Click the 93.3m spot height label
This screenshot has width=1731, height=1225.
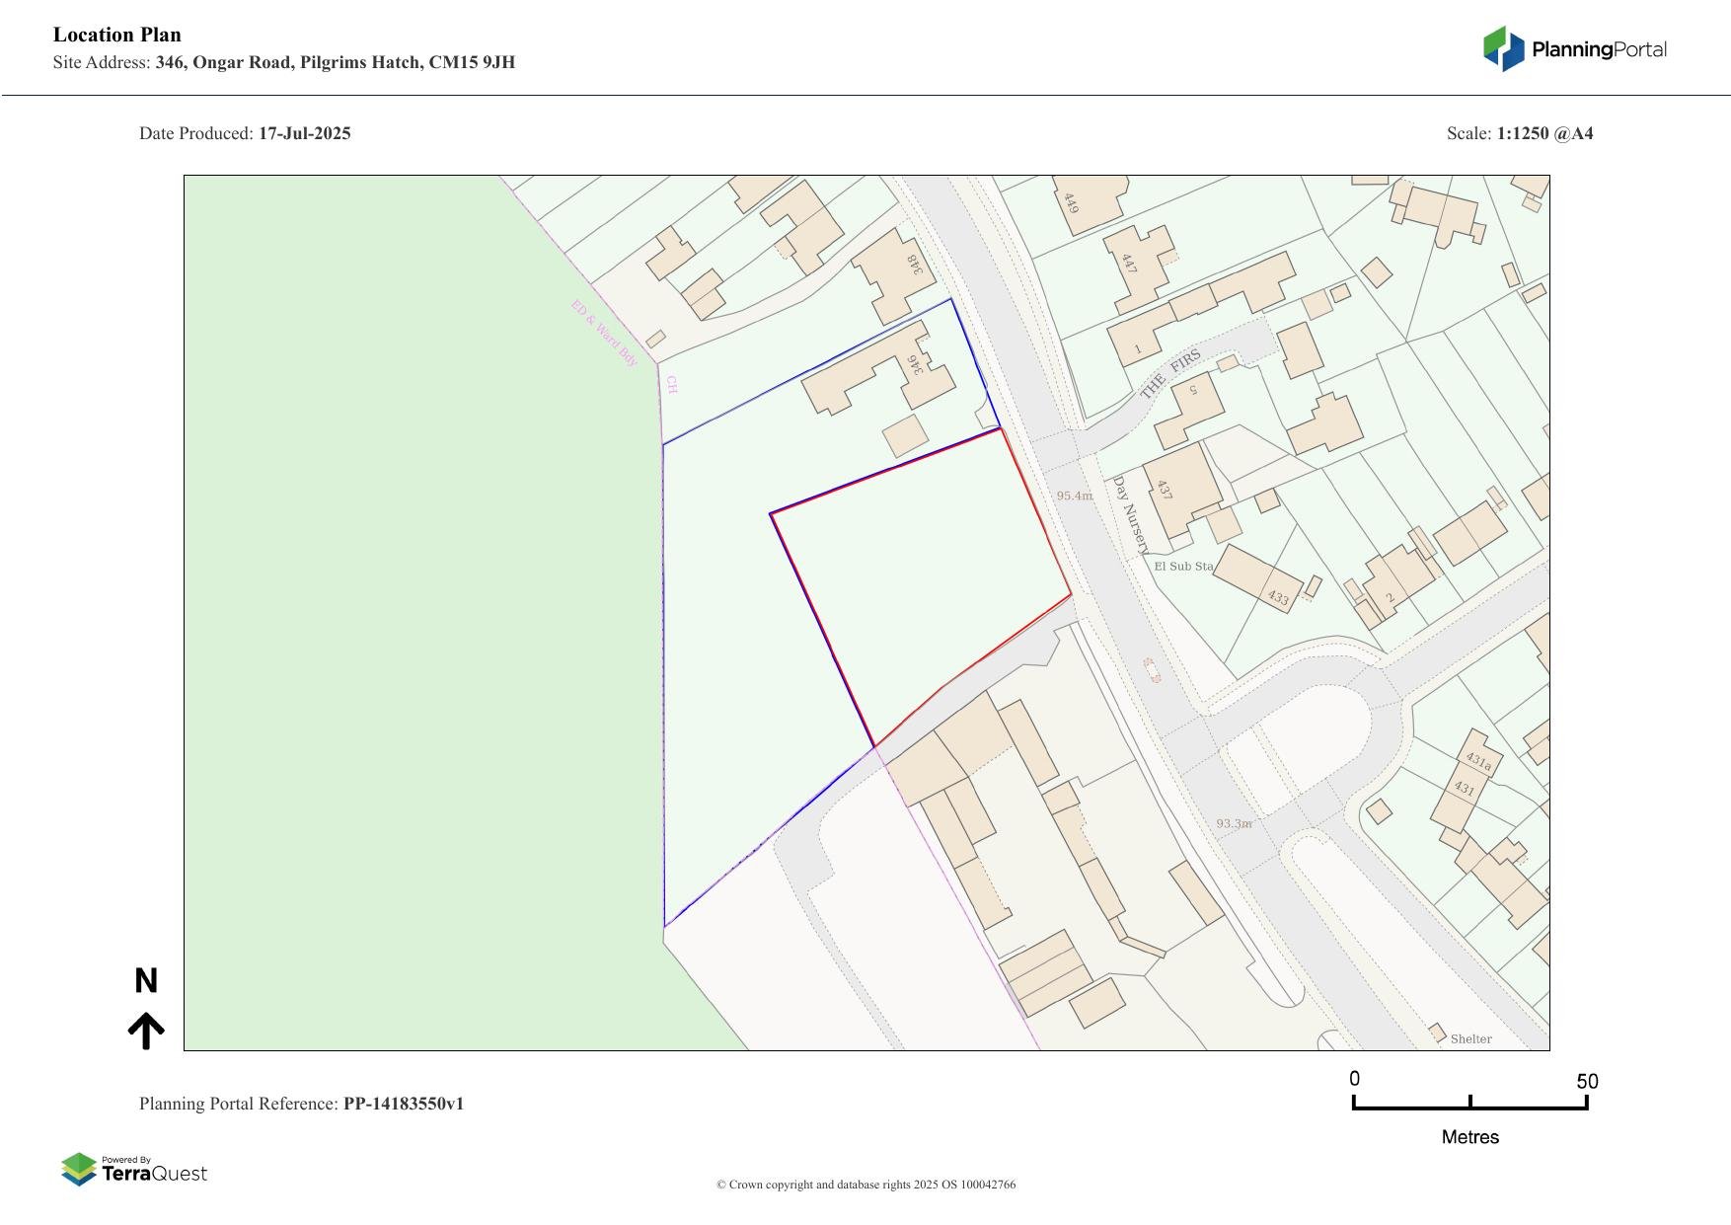point(1234,823)
